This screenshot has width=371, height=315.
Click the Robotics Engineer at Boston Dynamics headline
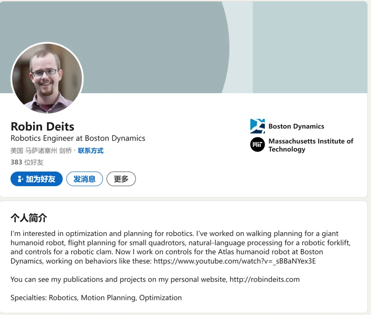point(78,138)
